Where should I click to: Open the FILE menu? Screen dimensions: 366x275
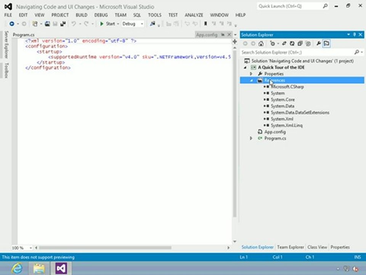coord(8,15)
